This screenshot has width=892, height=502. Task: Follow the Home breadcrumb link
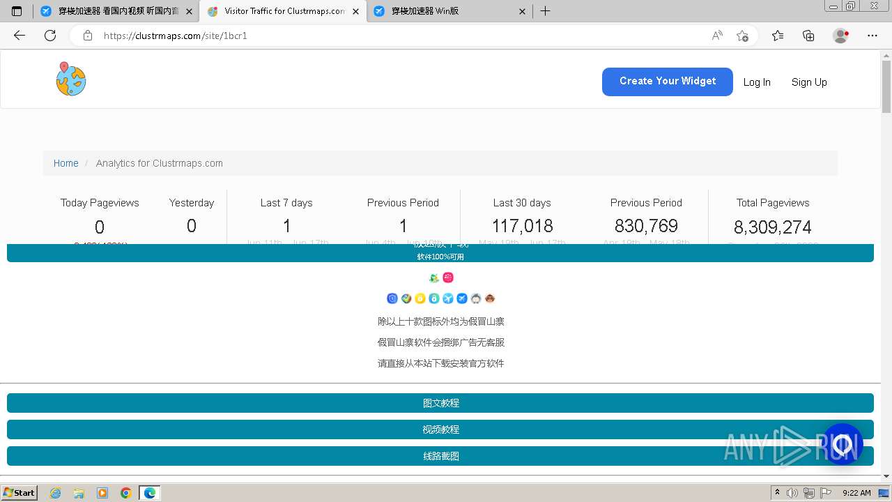coord(66,163)
